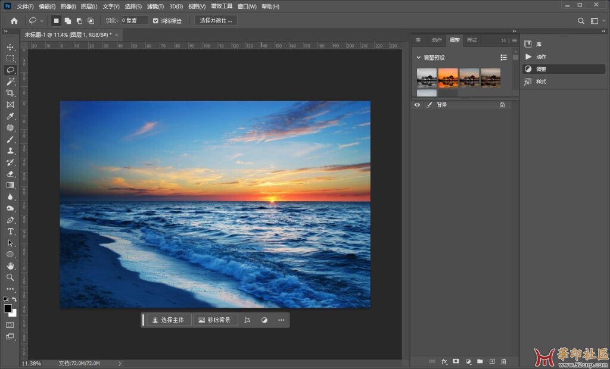Select the Move tool
The image size is (610, 369).
pyautogui.click(x=10, y=48)
